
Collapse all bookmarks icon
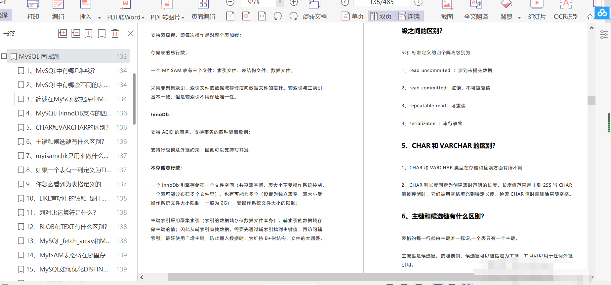click(76, 33)
